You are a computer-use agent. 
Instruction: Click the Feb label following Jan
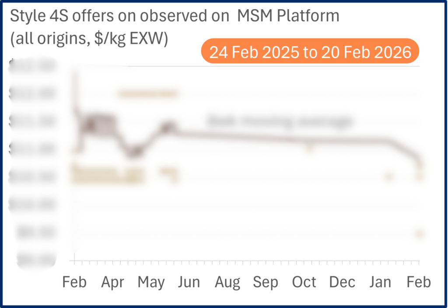(x=419, y=282)
